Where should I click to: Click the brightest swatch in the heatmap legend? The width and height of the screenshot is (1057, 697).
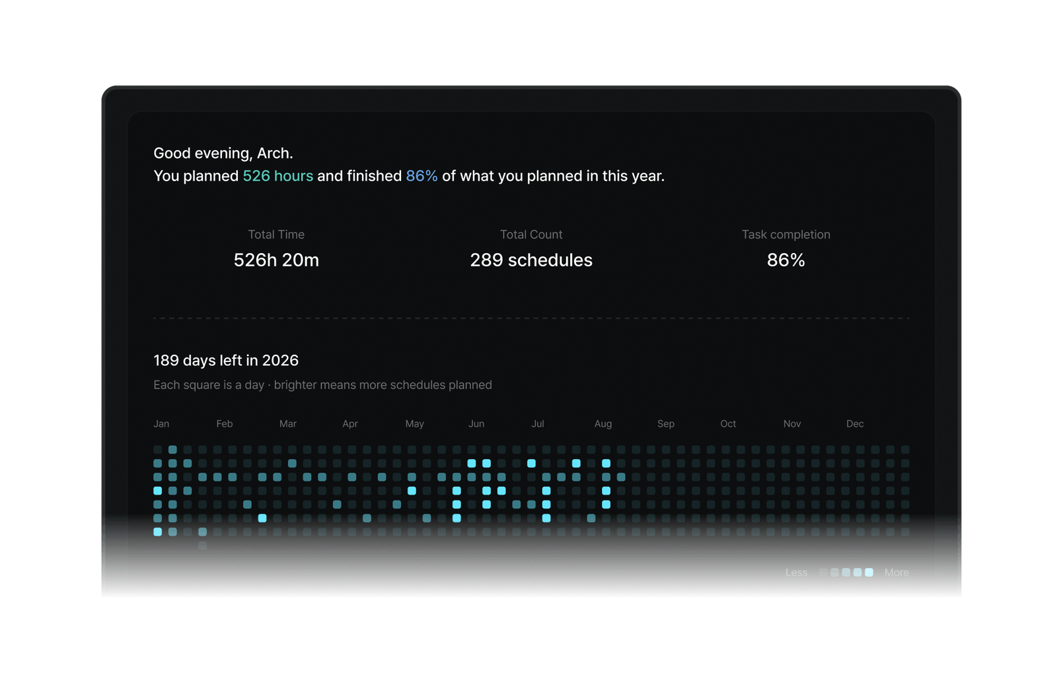click(x=869, y=572)
